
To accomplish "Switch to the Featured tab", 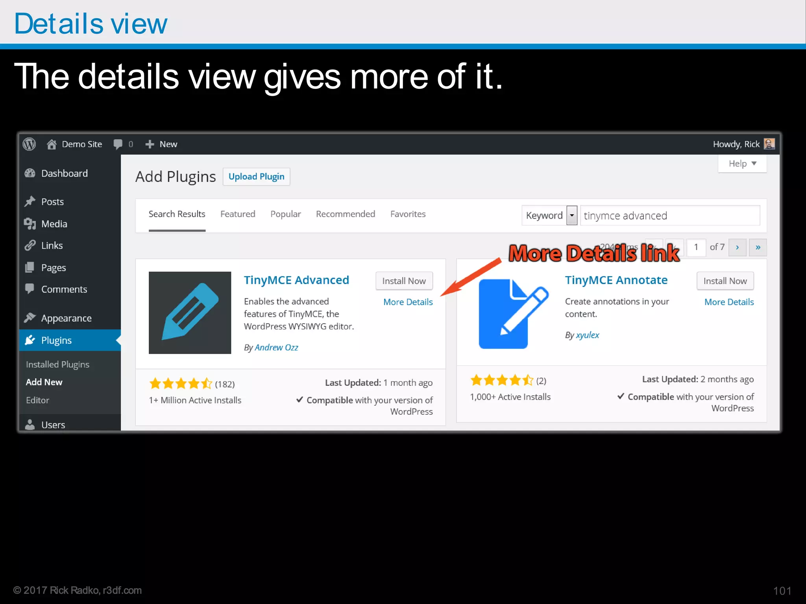I will click(238, 214).
